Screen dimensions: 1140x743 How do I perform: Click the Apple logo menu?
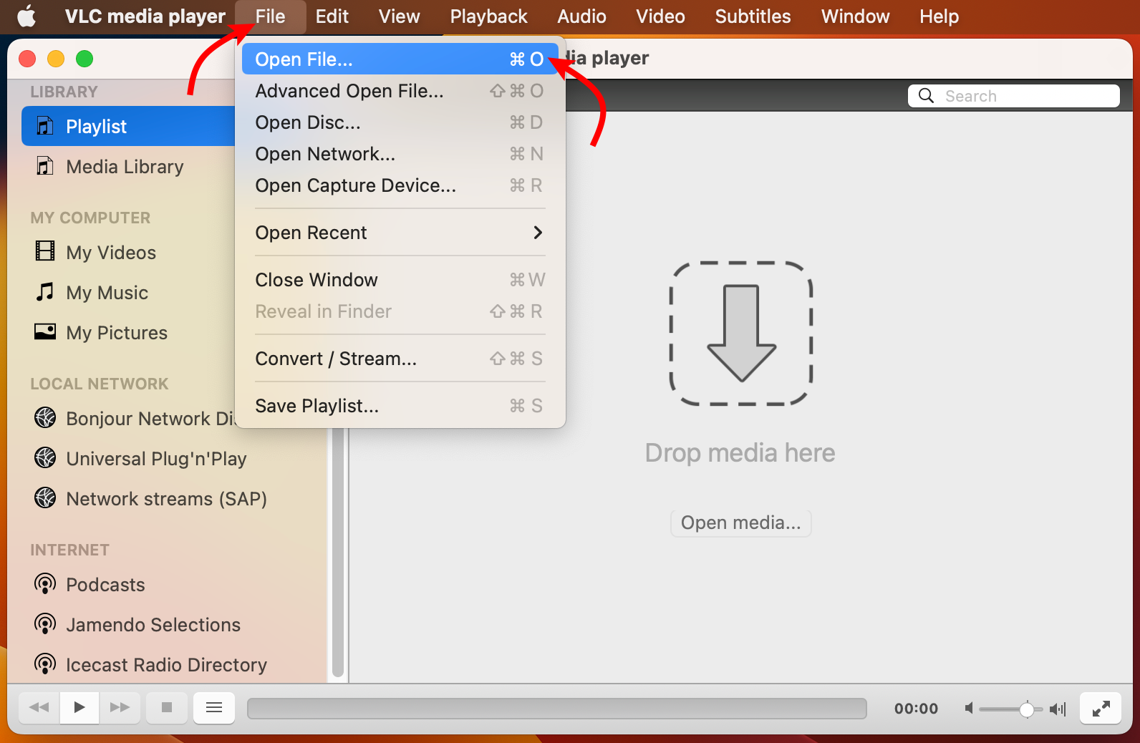point(26,16)
